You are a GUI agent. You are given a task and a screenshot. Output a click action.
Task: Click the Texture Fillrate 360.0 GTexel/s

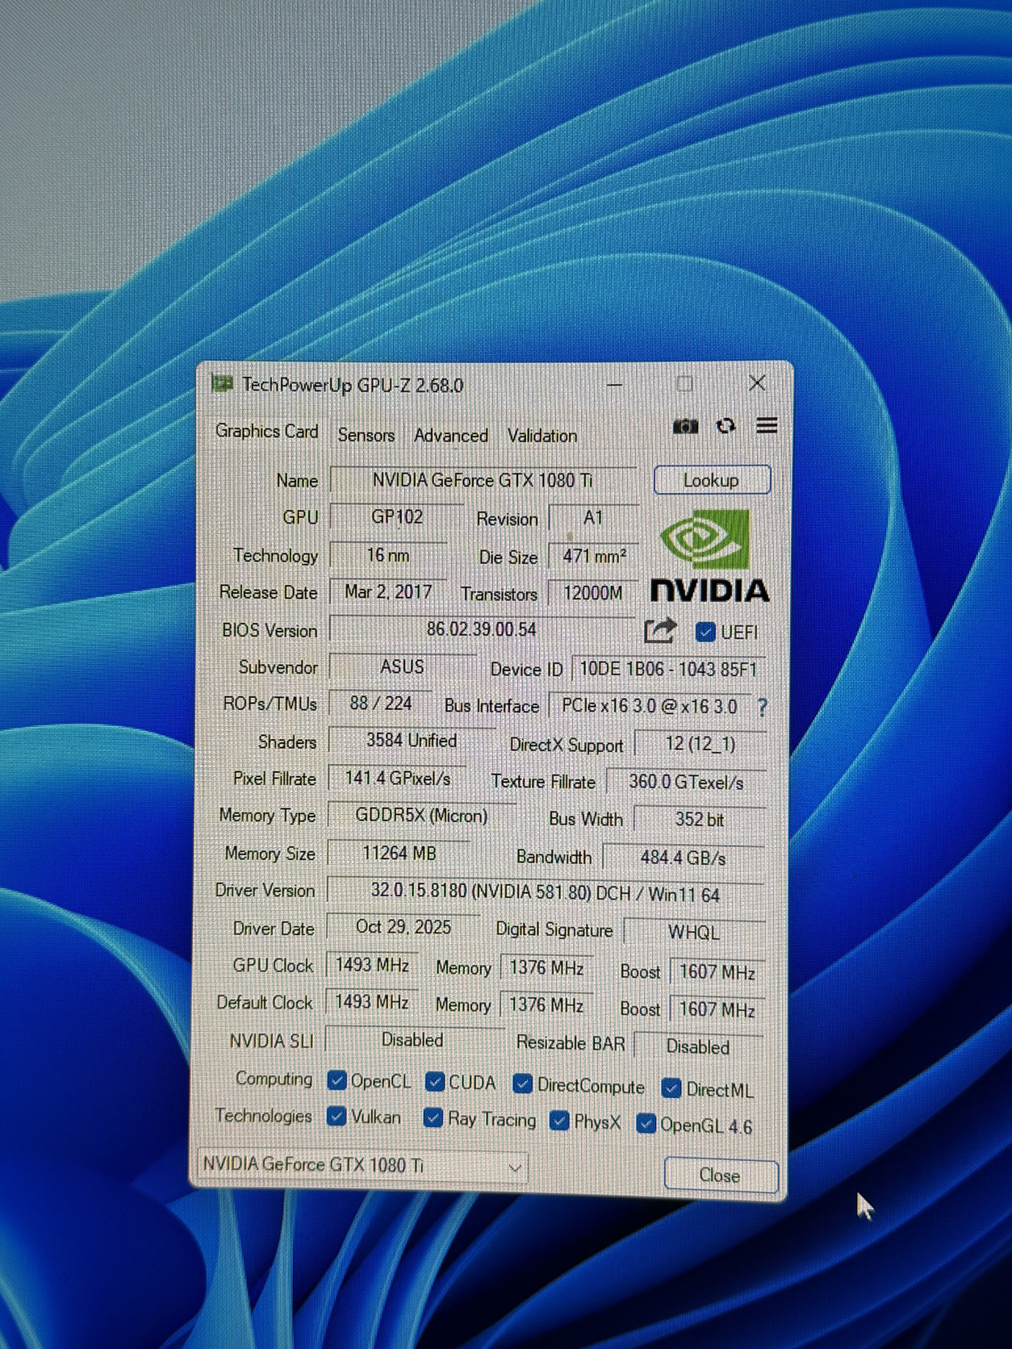pyautogui.click(x=686, y=782)
